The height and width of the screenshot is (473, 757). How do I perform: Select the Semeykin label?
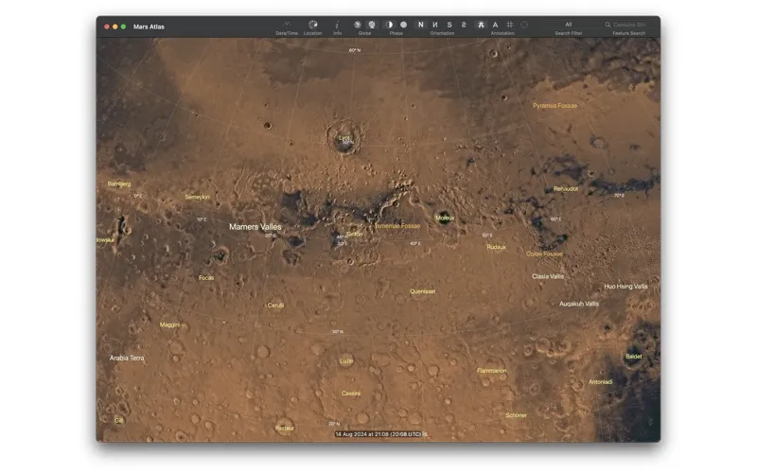tap(198, 197)
